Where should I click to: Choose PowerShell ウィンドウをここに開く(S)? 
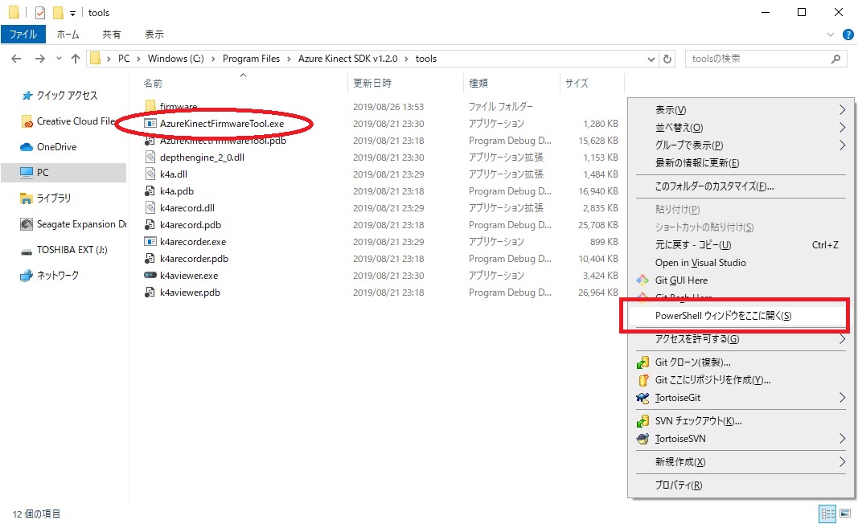741,316
